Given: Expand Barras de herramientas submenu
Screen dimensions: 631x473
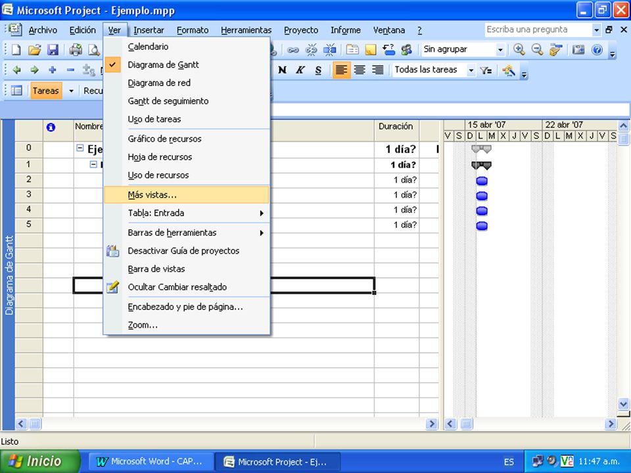Looking at the screenshot, I should point(186,233).
